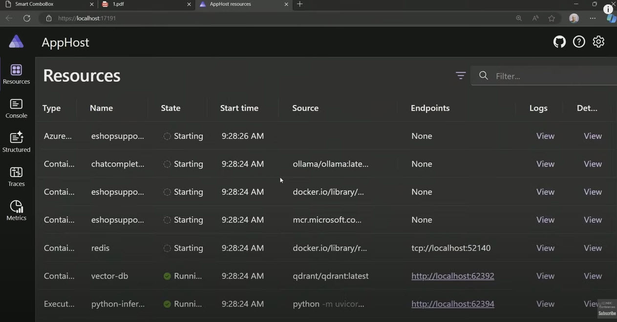This screenshot has width=617, height=322.
Task: View details for vector-db
Action: pyautogui.click(x=593, y=276)
